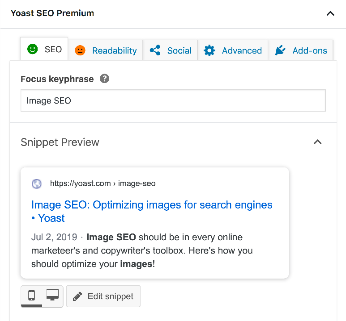Switch to mobile snippet preview
346x321 pixels.
[32, 296]
